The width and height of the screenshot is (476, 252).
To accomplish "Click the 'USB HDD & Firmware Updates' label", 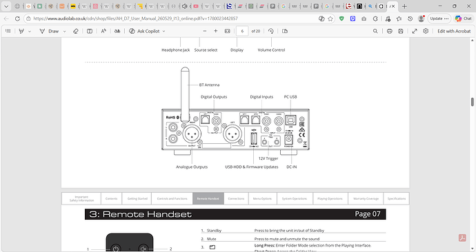I will [252, 167].
